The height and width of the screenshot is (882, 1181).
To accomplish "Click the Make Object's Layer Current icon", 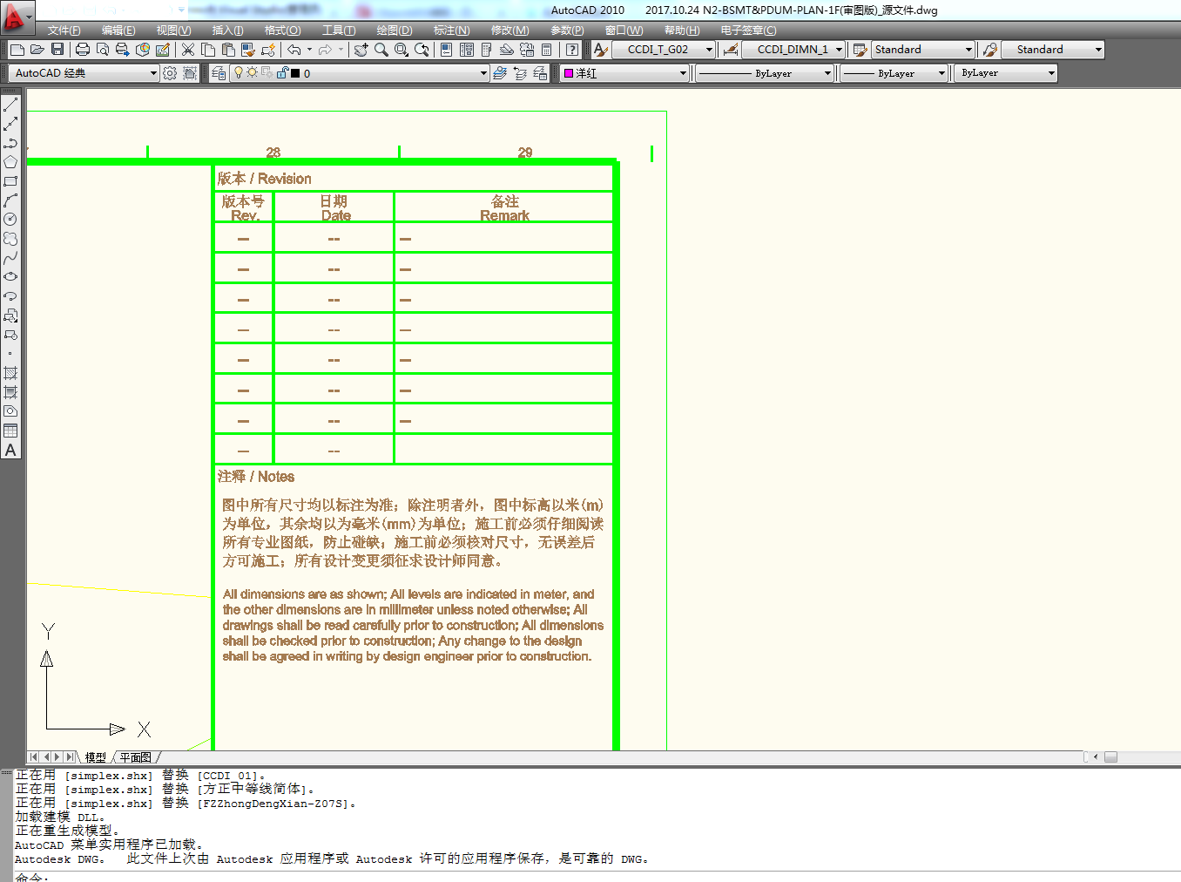I will coord(500,73).
